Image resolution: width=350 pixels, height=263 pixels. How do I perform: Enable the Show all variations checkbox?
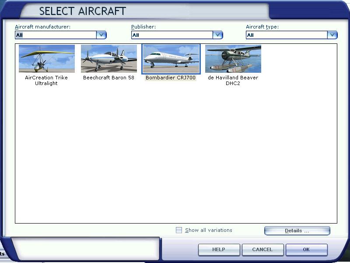click(179, 230)
